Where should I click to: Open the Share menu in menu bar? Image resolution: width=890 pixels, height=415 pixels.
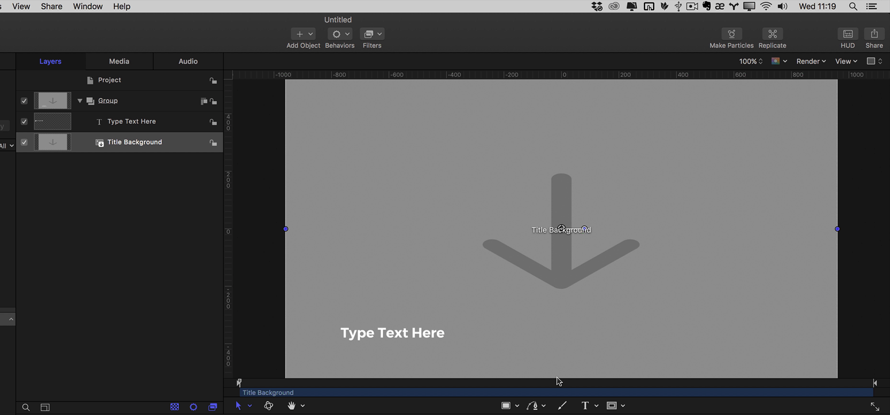pyautogui.click(x=52, y=6)
